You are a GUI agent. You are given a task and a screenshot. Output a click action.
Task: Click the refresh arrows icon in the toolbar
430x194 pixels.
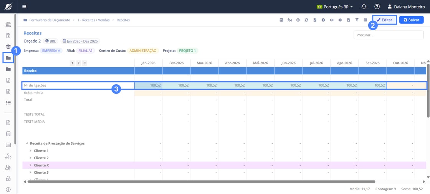307,20
